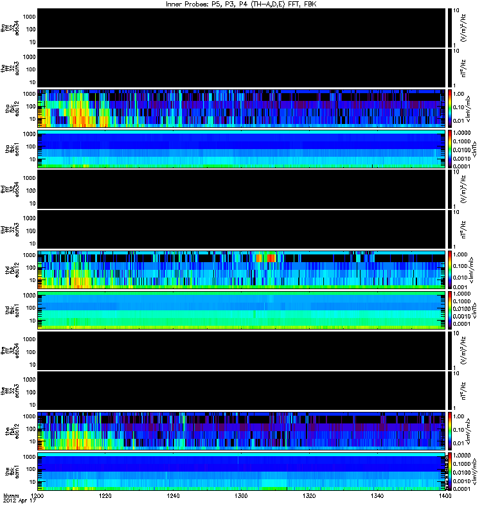Click the 10 tick label of the fbk scm1
Screen dimensions: 482x514
[x=33, y=483]
